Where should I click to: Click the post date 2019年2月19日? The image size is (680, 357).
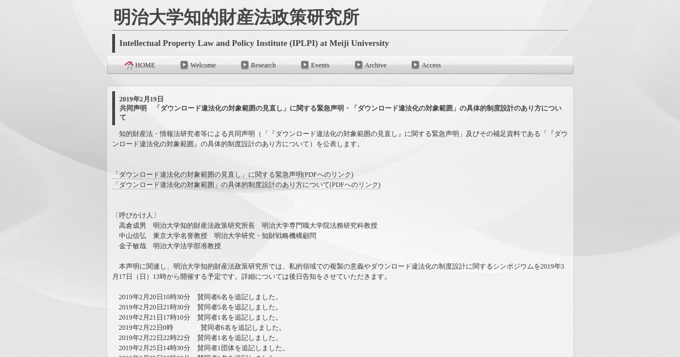141,99
